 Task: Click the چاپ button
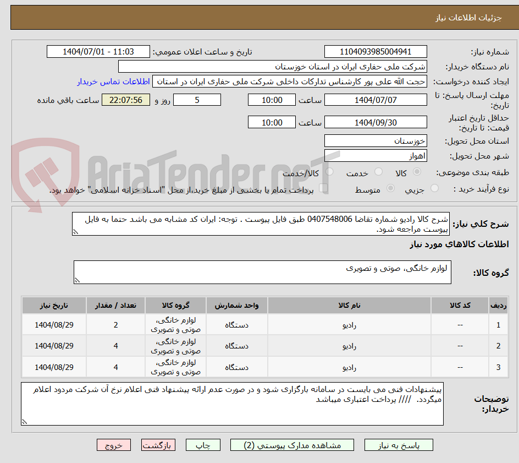[x=203, y=445]
